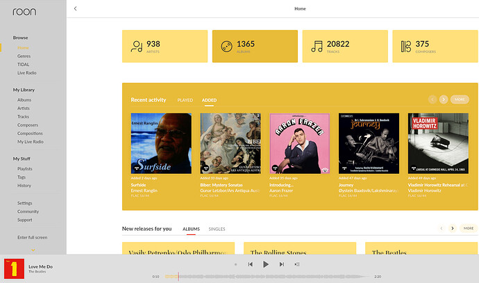The height and width of the screenshot is (283, 479).
Task: Open the Vasily Petrenko/Oslo Philharmonic card
Action: [178, 248]
